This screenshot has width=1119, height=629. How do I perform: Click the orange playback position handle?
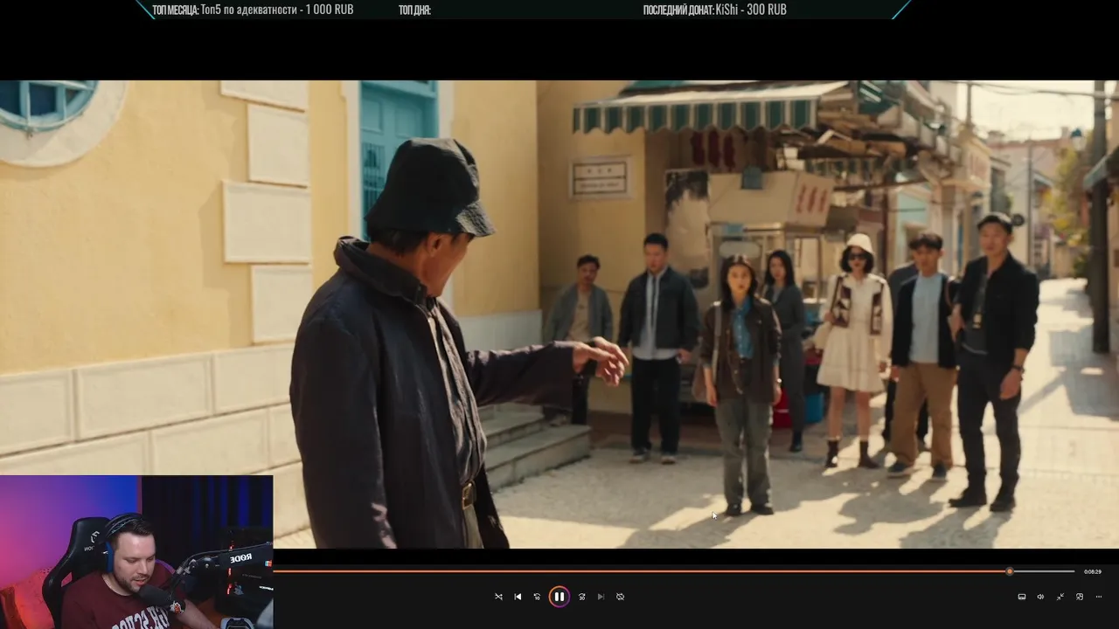coord(1010,571)
